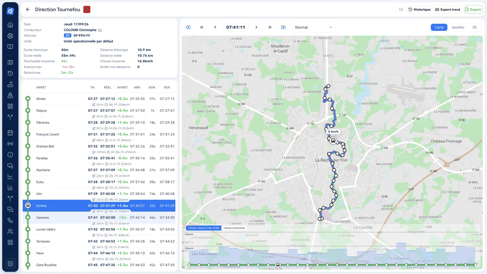
Task: Open the home icon in the sidebar
Action: 10,25
